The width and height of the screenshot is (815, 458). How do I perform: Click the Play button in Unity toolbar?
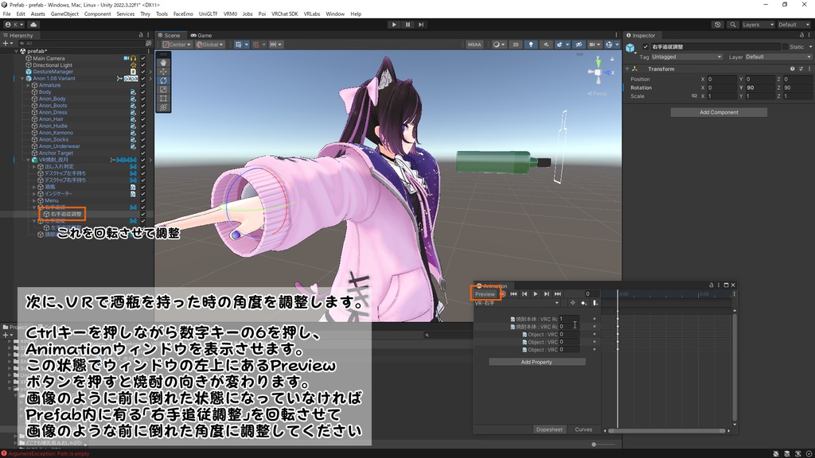[x=394, y=25]
